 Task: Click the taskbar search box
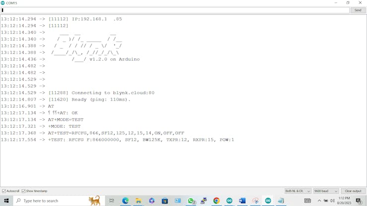coord(59,201)
